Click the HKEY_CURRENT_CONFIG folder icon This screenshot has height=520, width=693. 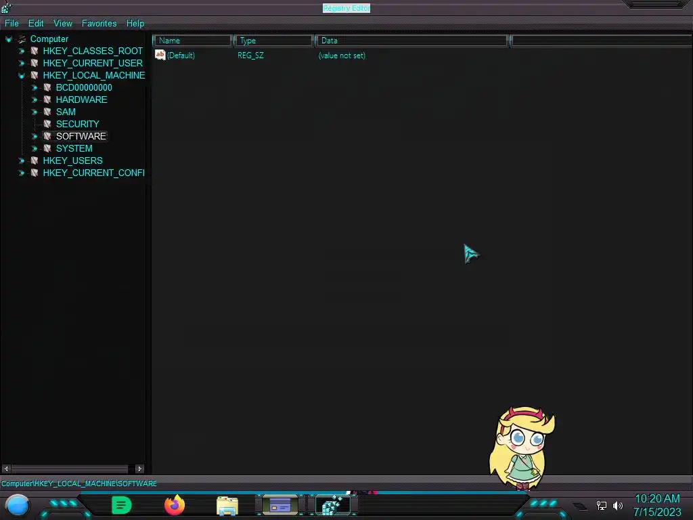tap(35, 173)
